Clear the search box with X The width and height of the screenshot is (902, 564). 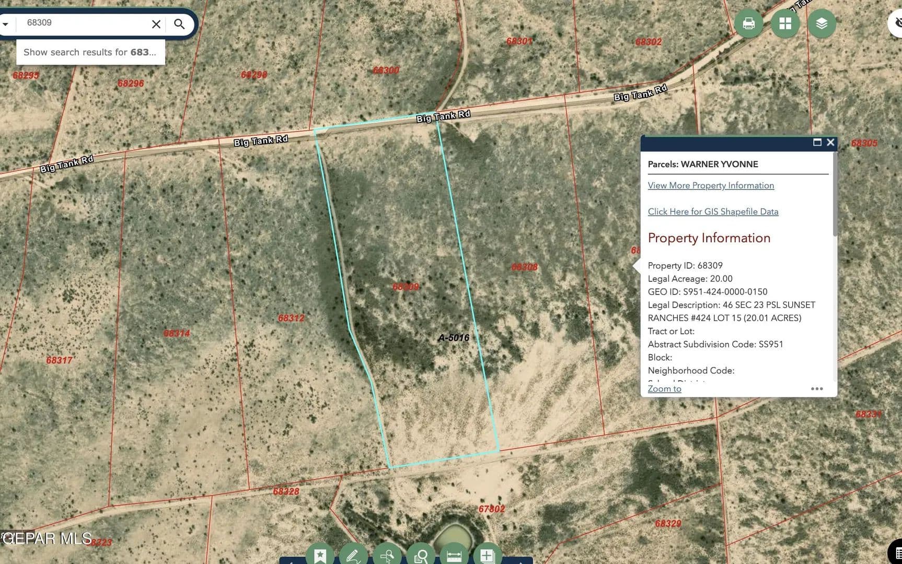coord(156,24)
